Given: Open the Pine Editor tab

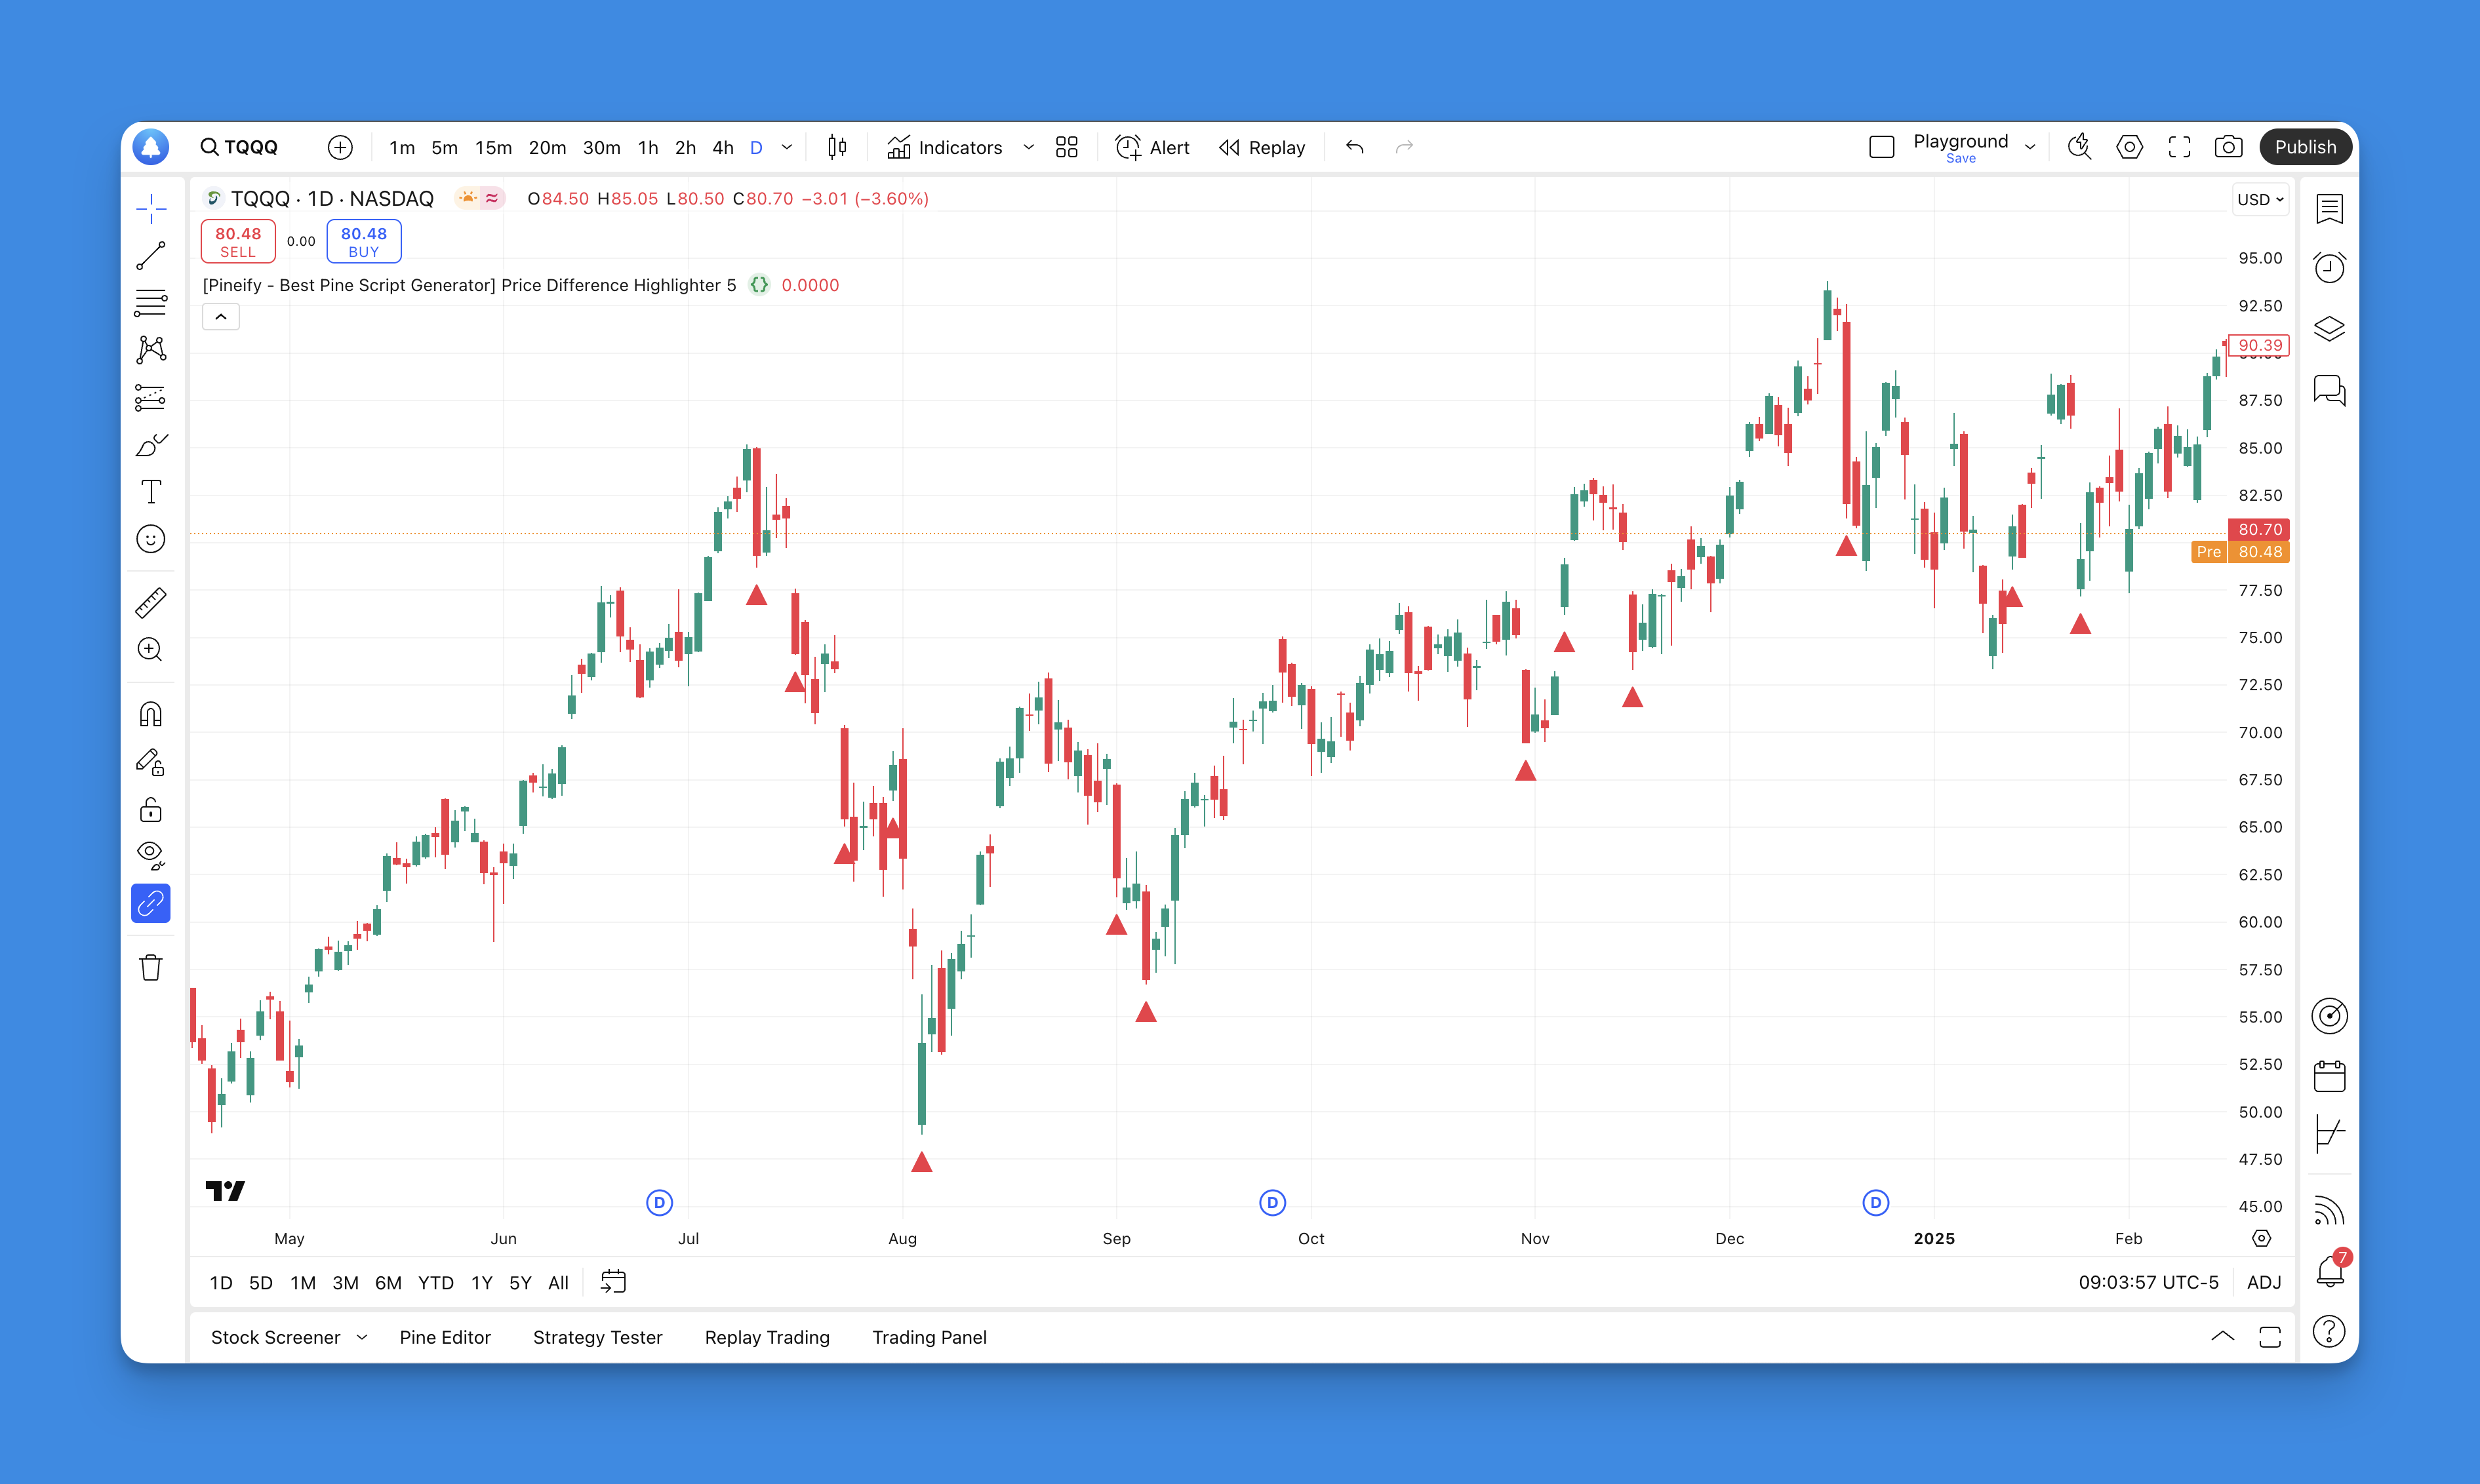Looking at the screenshot, I should coord(445,1338).
